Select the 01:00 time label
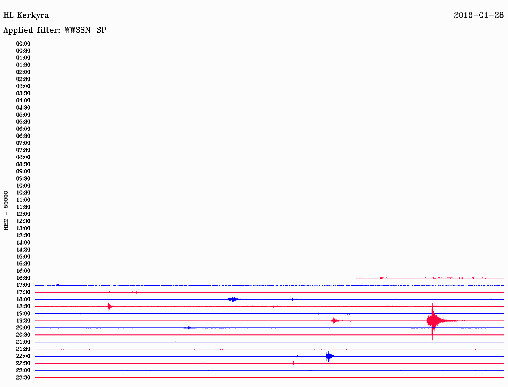Image resolution: width=508 pixels, height=387 pixels. coord(23,58)
